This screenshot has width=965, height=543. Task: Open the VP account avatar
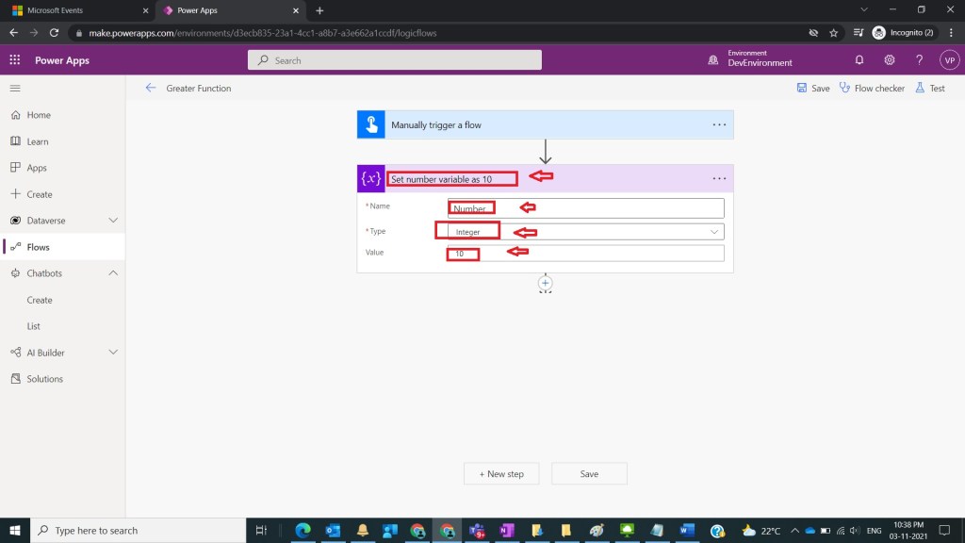pos(949,59)
